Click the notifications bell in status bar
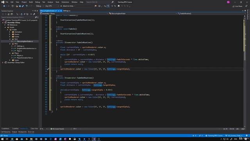The width and height of the screenshot is (250, 141). point(246,136)
